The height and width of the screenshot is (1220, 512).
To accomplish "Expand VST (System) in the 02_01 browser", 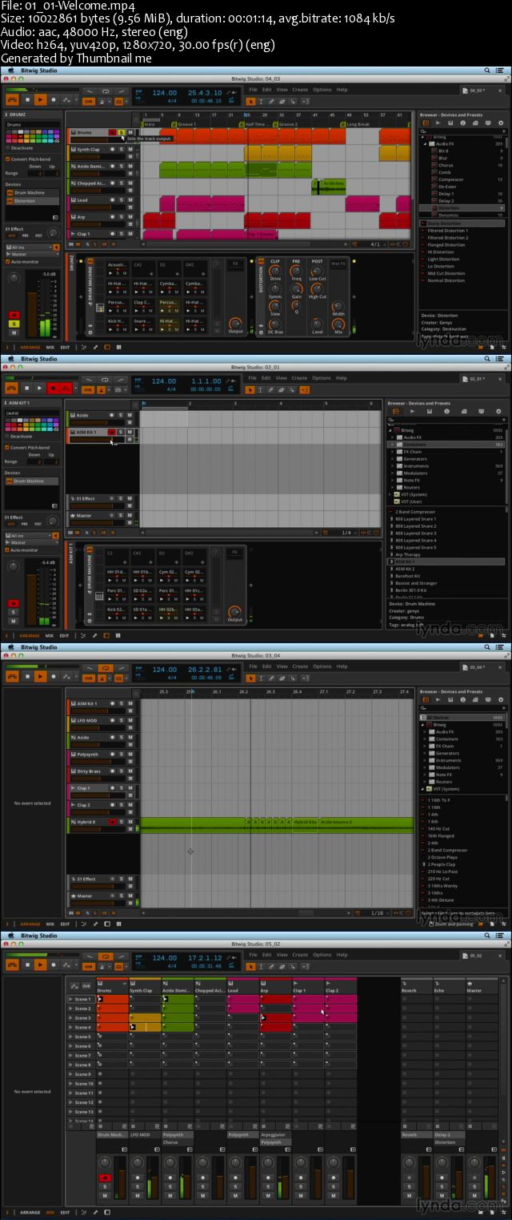I will pos(389,495).
